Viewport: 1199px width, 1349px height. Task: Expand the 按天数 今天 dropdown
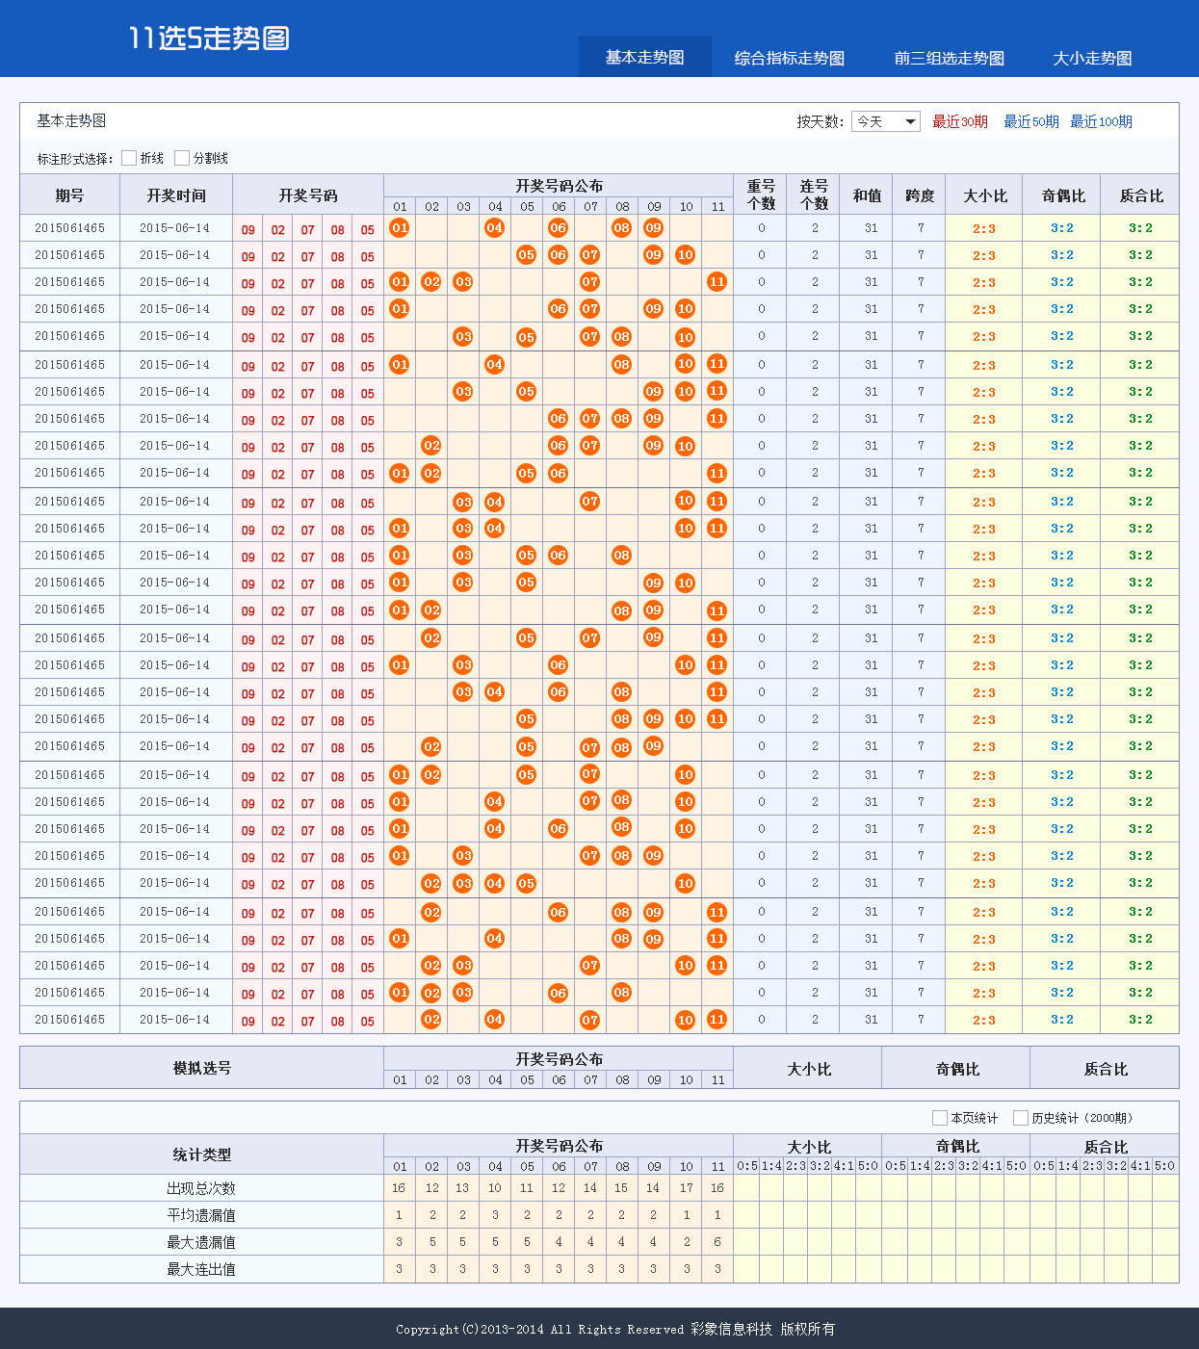pos(885,121)
